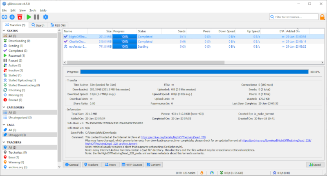Click the Add Torrent Link toolbar icon

click(x=4, y=17)
